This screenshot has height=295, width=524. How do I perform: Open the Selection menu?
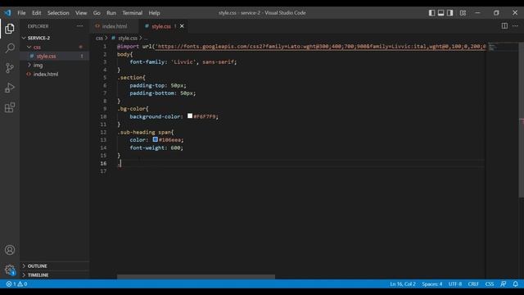(58, 13)
